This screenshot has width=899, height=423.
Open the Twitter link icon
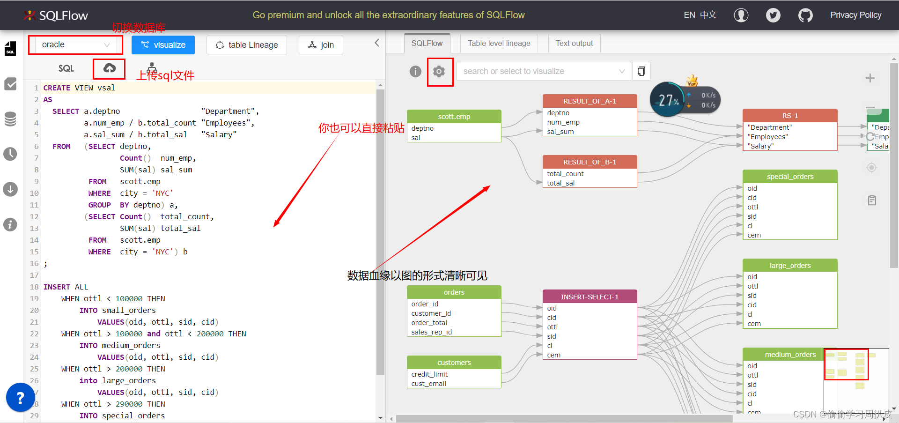pyautogui.click(x=773, y=15)
